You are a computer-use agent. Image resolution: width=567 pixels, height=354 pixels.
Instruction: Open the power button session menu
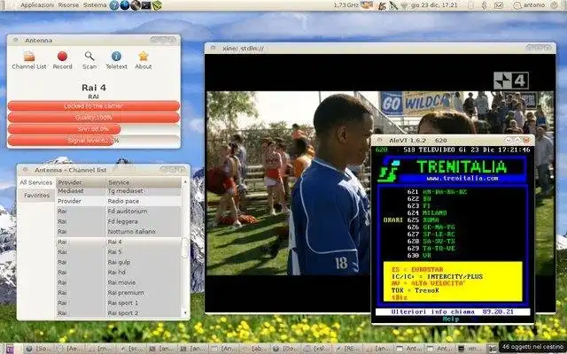[554, 5]
